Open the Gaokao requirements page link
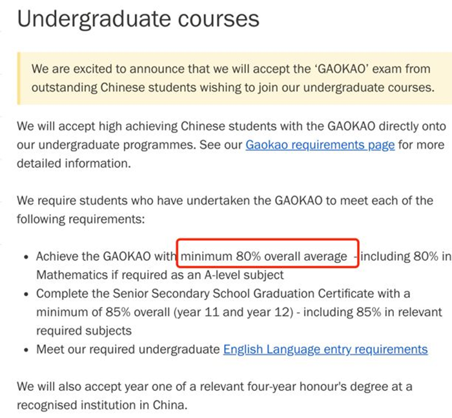The height and width of the screenshot is (418, 452). [x=320, y=145]
